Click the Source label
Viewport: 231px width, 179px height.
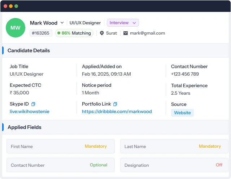(x=179, y=104)
